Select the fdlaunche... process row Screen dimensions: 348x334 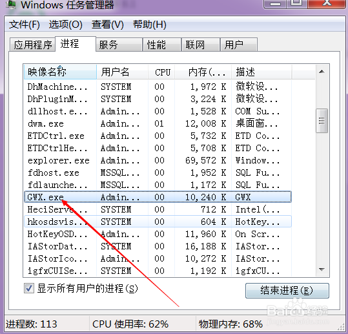click(x=158, y=185)
